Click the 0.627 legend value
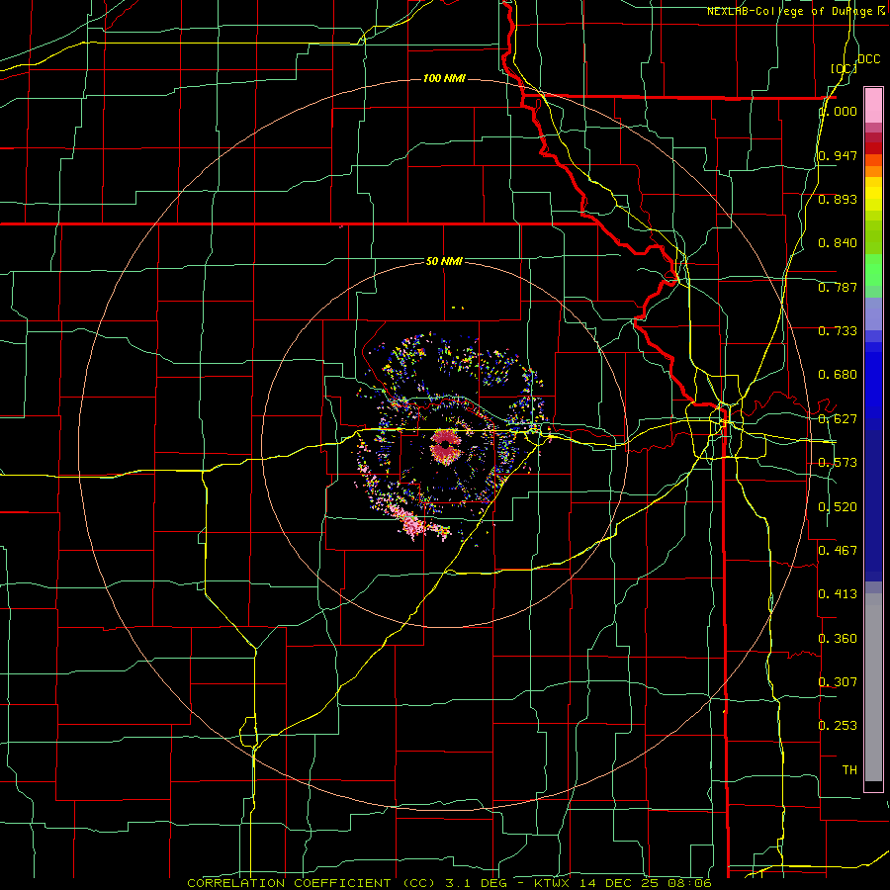The image size is (890, 890). tap(838, 419)
